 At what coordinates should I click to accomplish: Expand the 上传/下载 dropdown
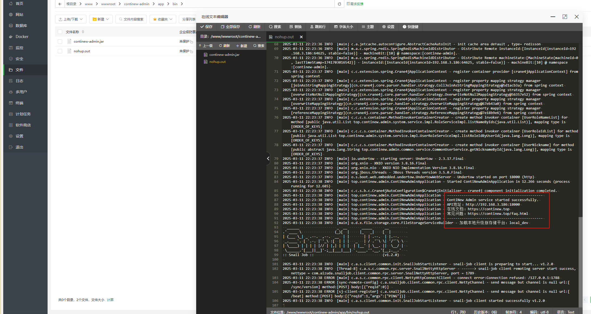pos(71,19)
